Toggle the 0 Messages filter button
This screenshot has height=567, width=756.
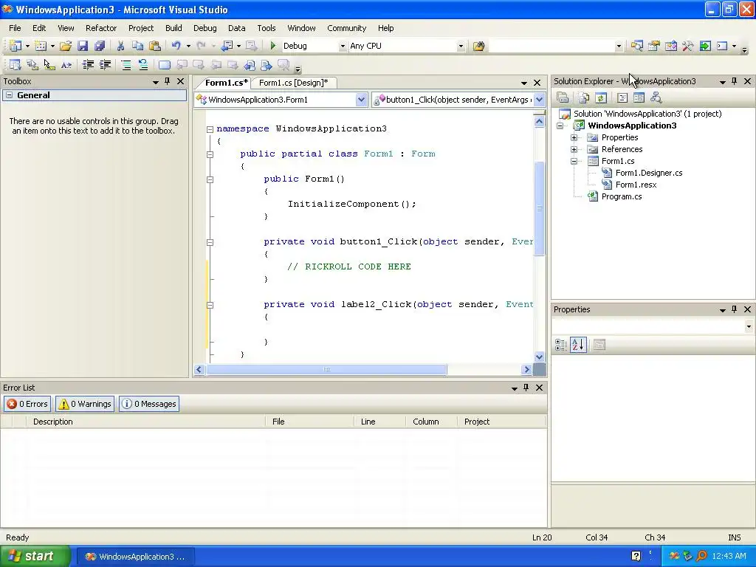tap(149, 404)
